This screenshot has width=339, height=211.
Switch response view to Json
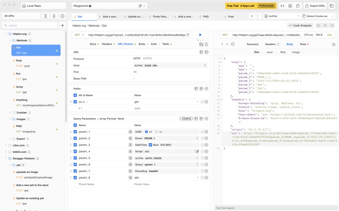point(270,52)
